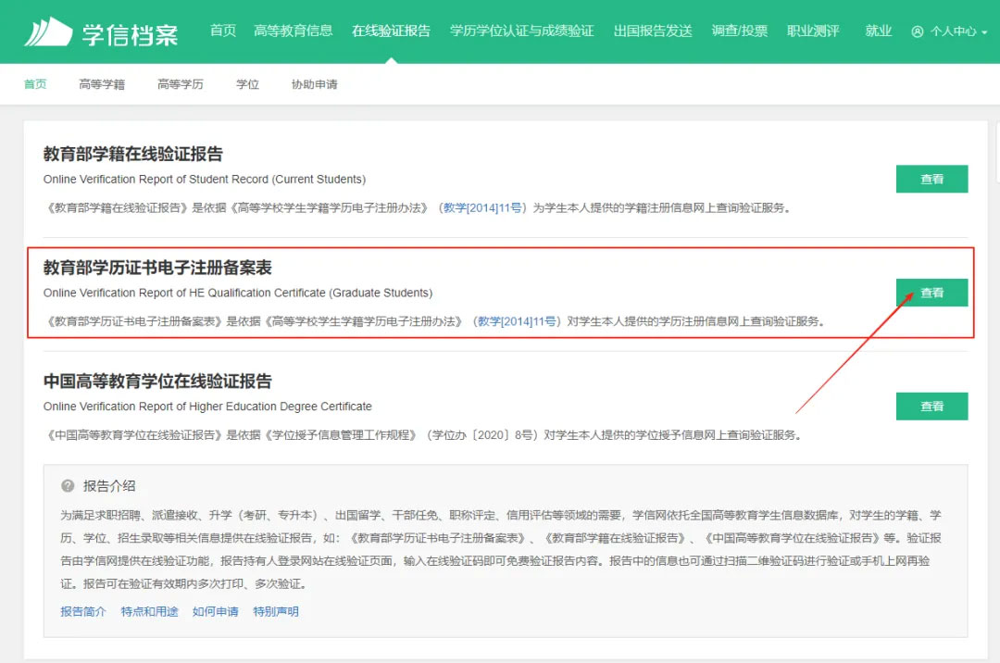1000x663 pixels.
Task: Open the 调查/投票 menu item
Action: (x=739, y=31)
